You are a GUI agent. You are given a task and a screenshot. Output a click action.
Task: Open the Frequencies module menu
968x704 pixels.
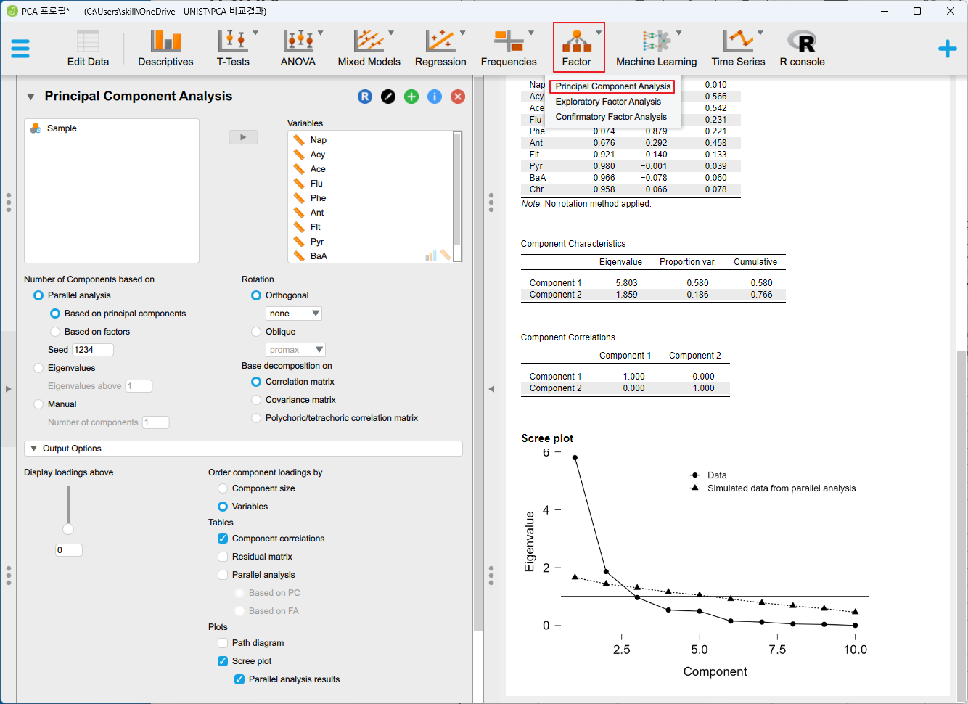[x=509, y=49]
